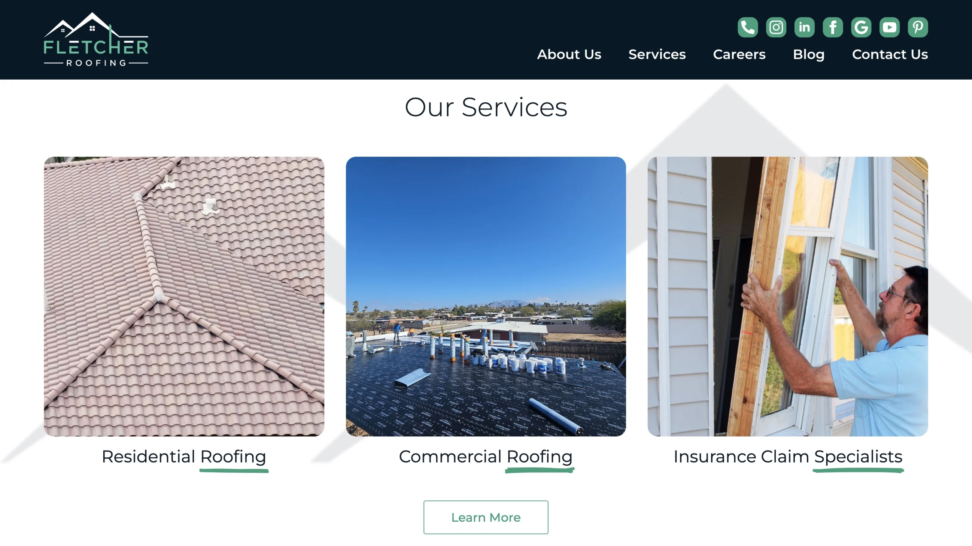Click the Fletcher Roofing logo
The width and height of the screenshot is (972, 546).
[x=96, y=40]
